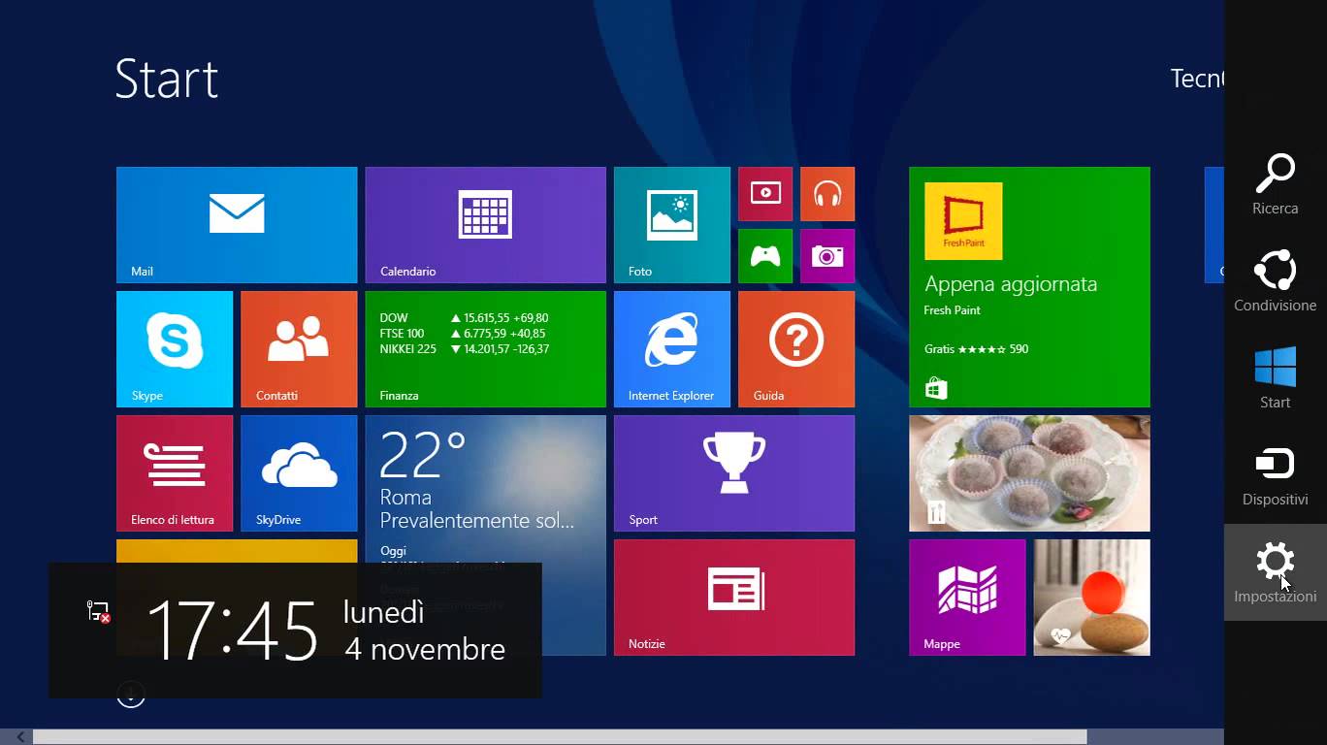This screenshot has width=1327, height=745.
Task: Expand the Apps view with the down arrow
Action: point(131,694)
